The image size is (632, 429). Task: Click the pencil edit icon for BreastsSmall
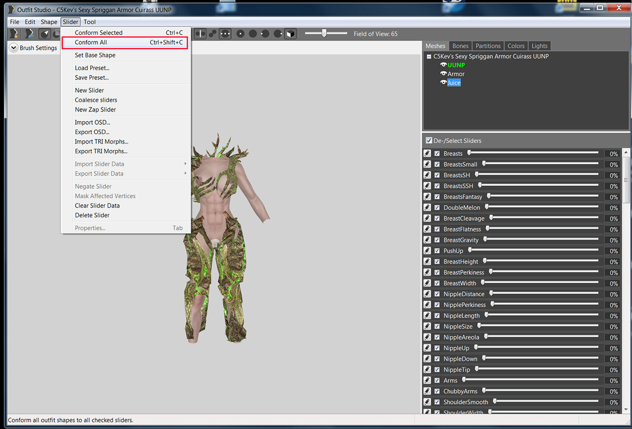428,164
